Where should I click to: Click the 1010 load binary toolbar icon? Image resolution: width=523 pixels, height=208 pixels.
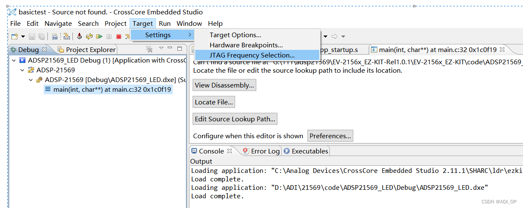pos(67,37)
